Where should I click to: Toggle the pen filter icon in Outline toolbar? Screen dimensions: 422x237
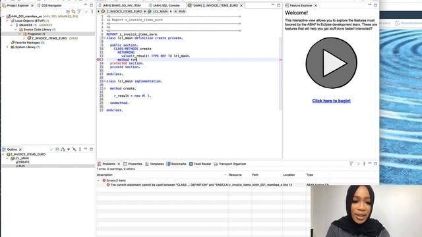pyautogui.click(x=74, y=149)
